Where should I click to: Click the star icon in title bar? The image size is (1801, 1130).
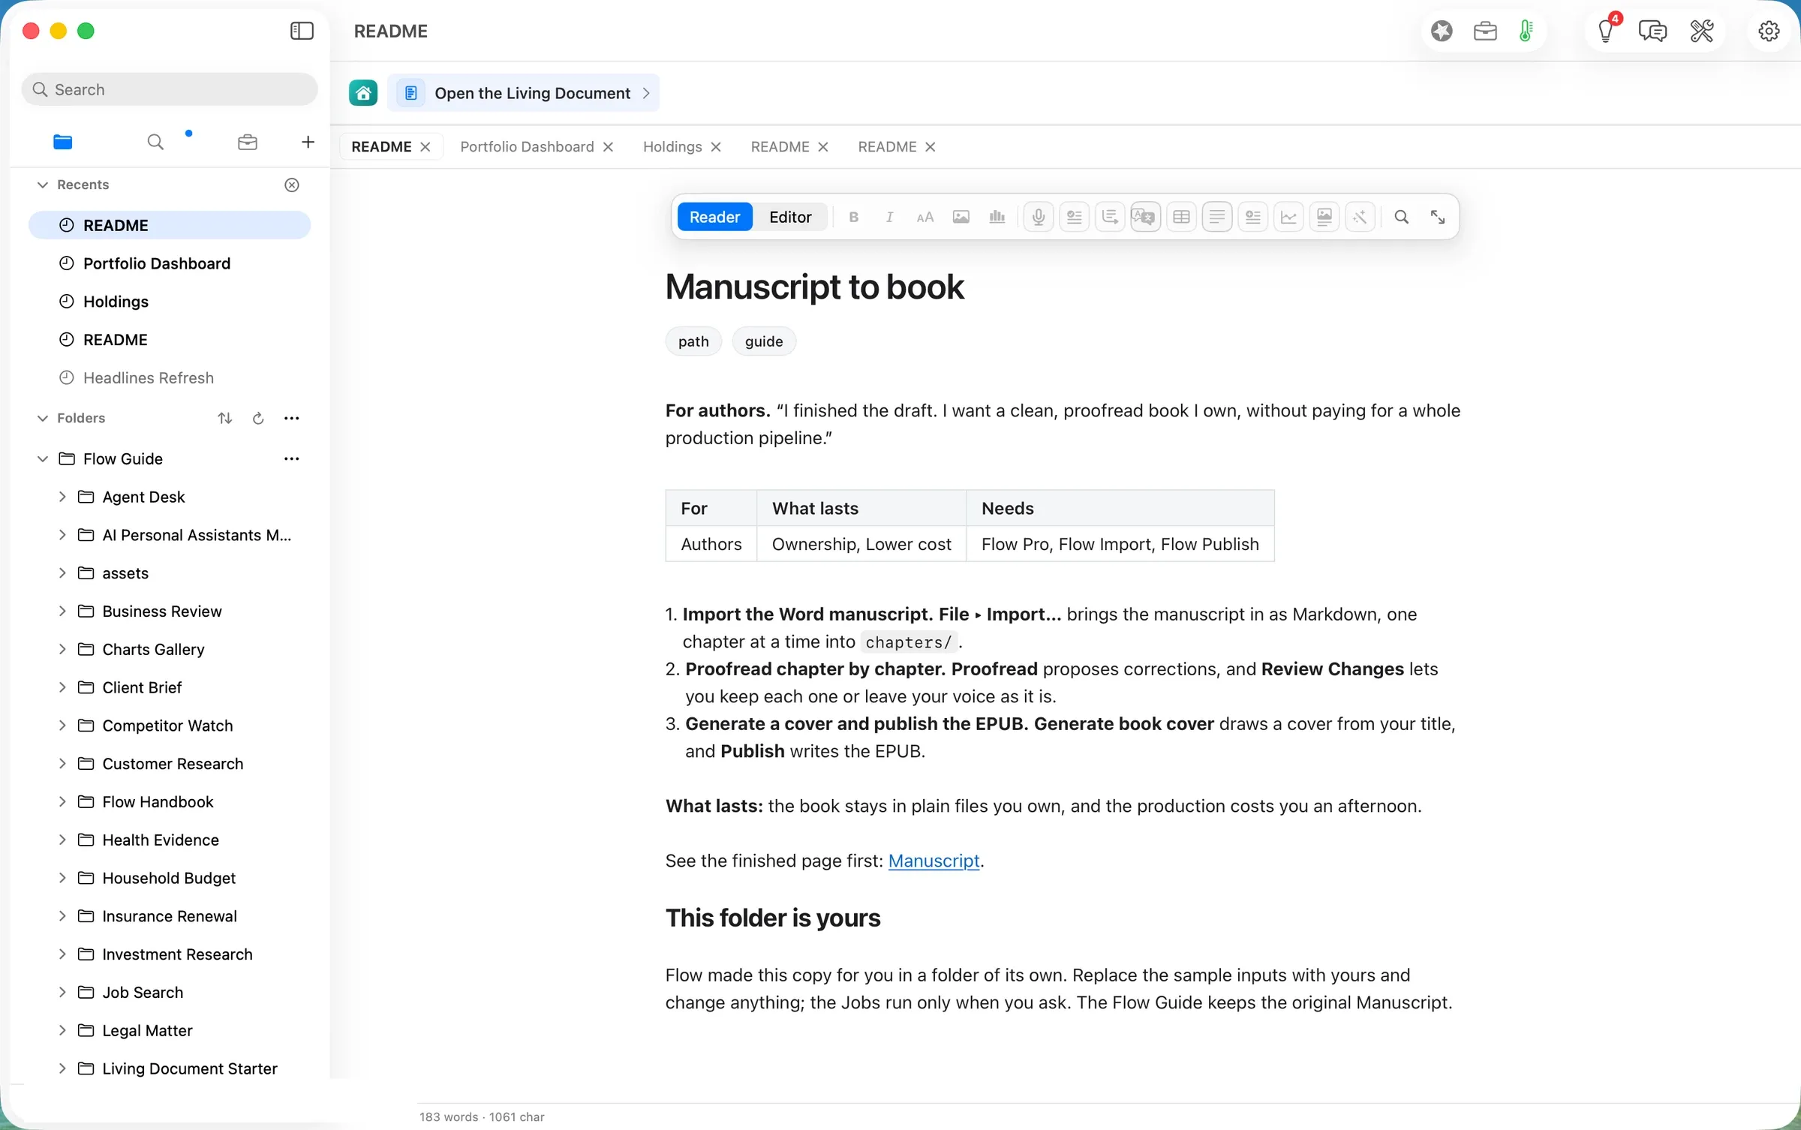pyautogui.click(x=1442, y=31)
